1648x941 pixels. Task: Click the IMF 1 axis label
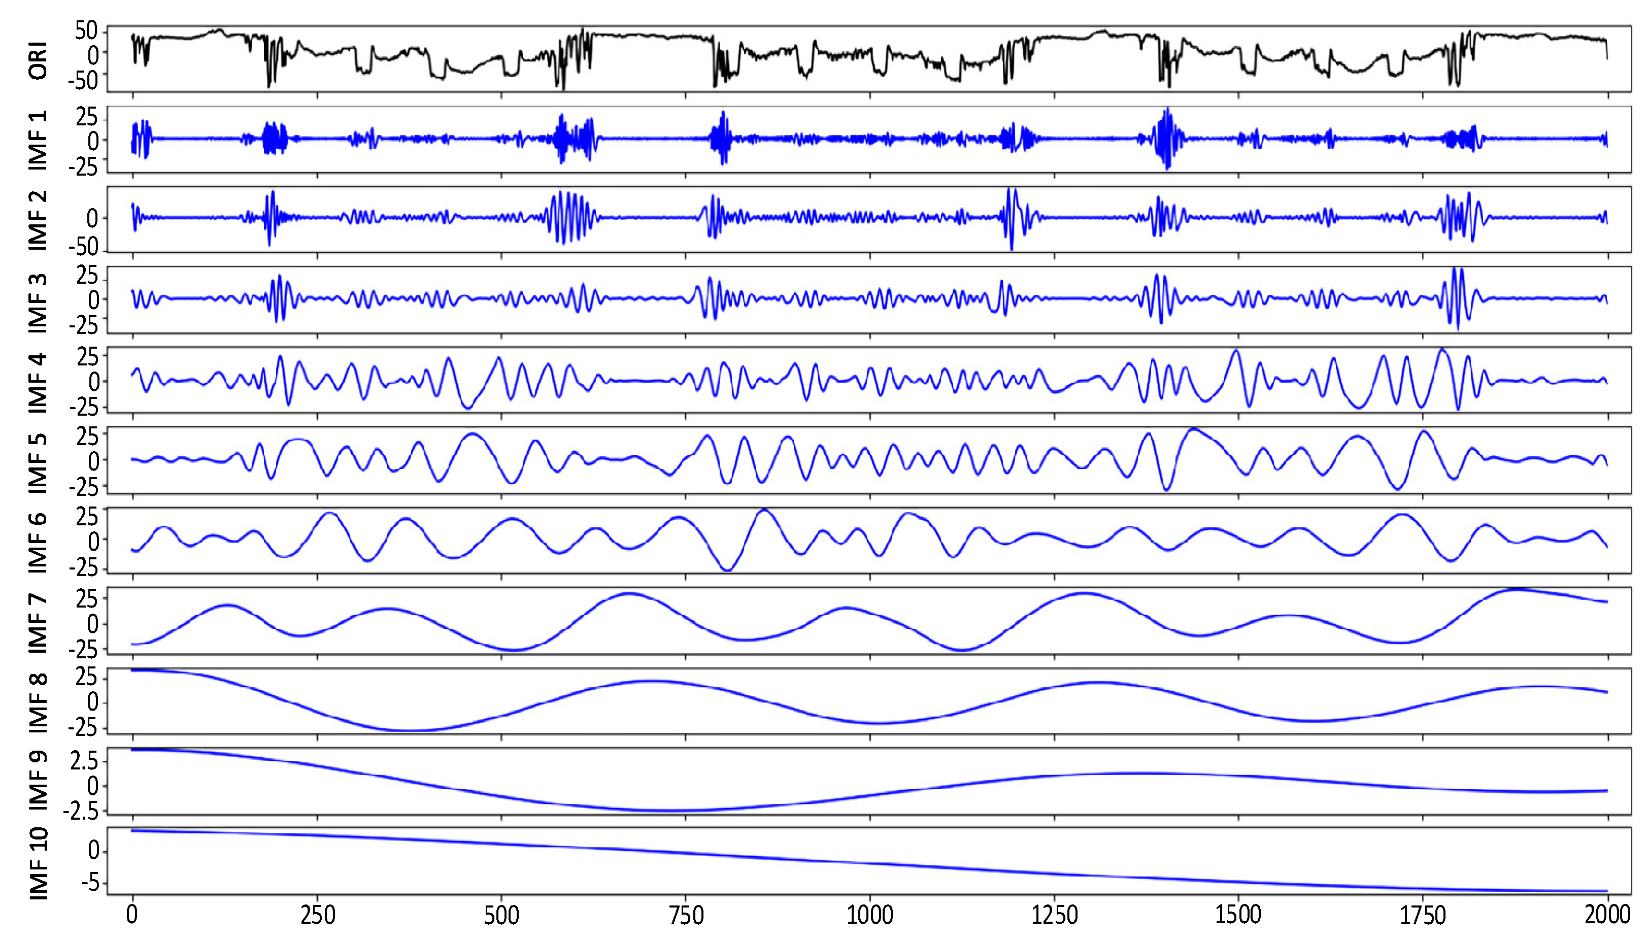pos(38,140)
